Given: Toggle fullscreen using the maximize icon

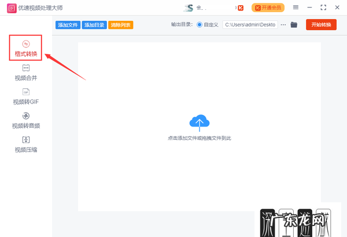Looking at the screenshot, I should [x=323, y=8].
